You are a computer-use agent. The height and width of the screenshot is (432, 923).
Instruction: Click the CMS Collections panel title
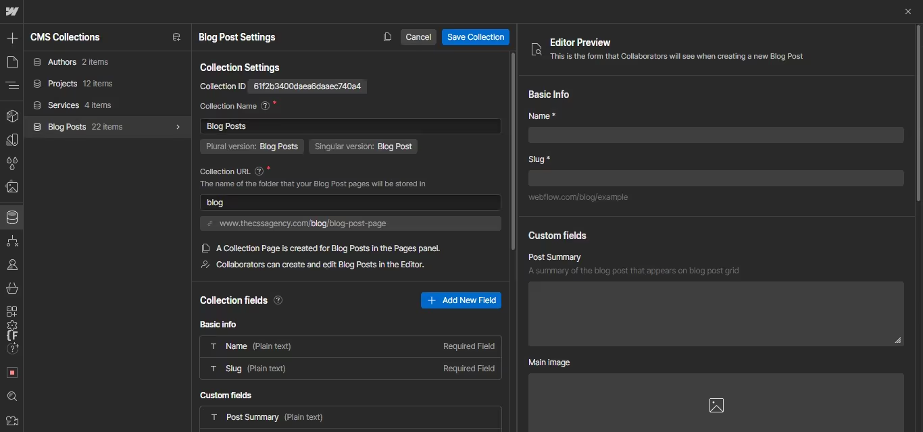65,37
